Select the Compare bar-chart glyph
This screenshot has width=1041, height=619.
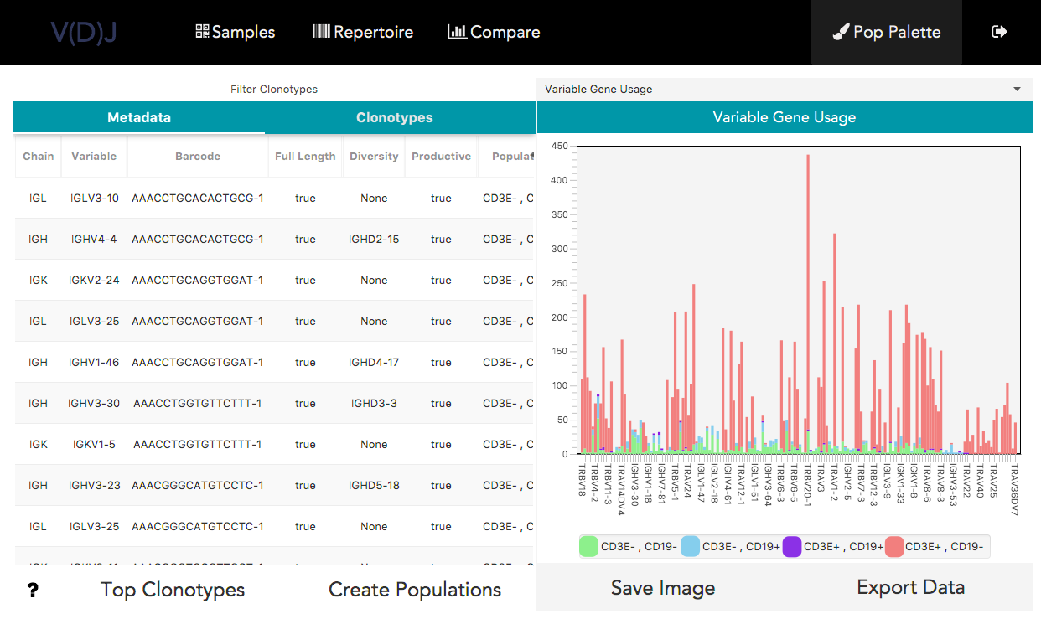point(458,32)
